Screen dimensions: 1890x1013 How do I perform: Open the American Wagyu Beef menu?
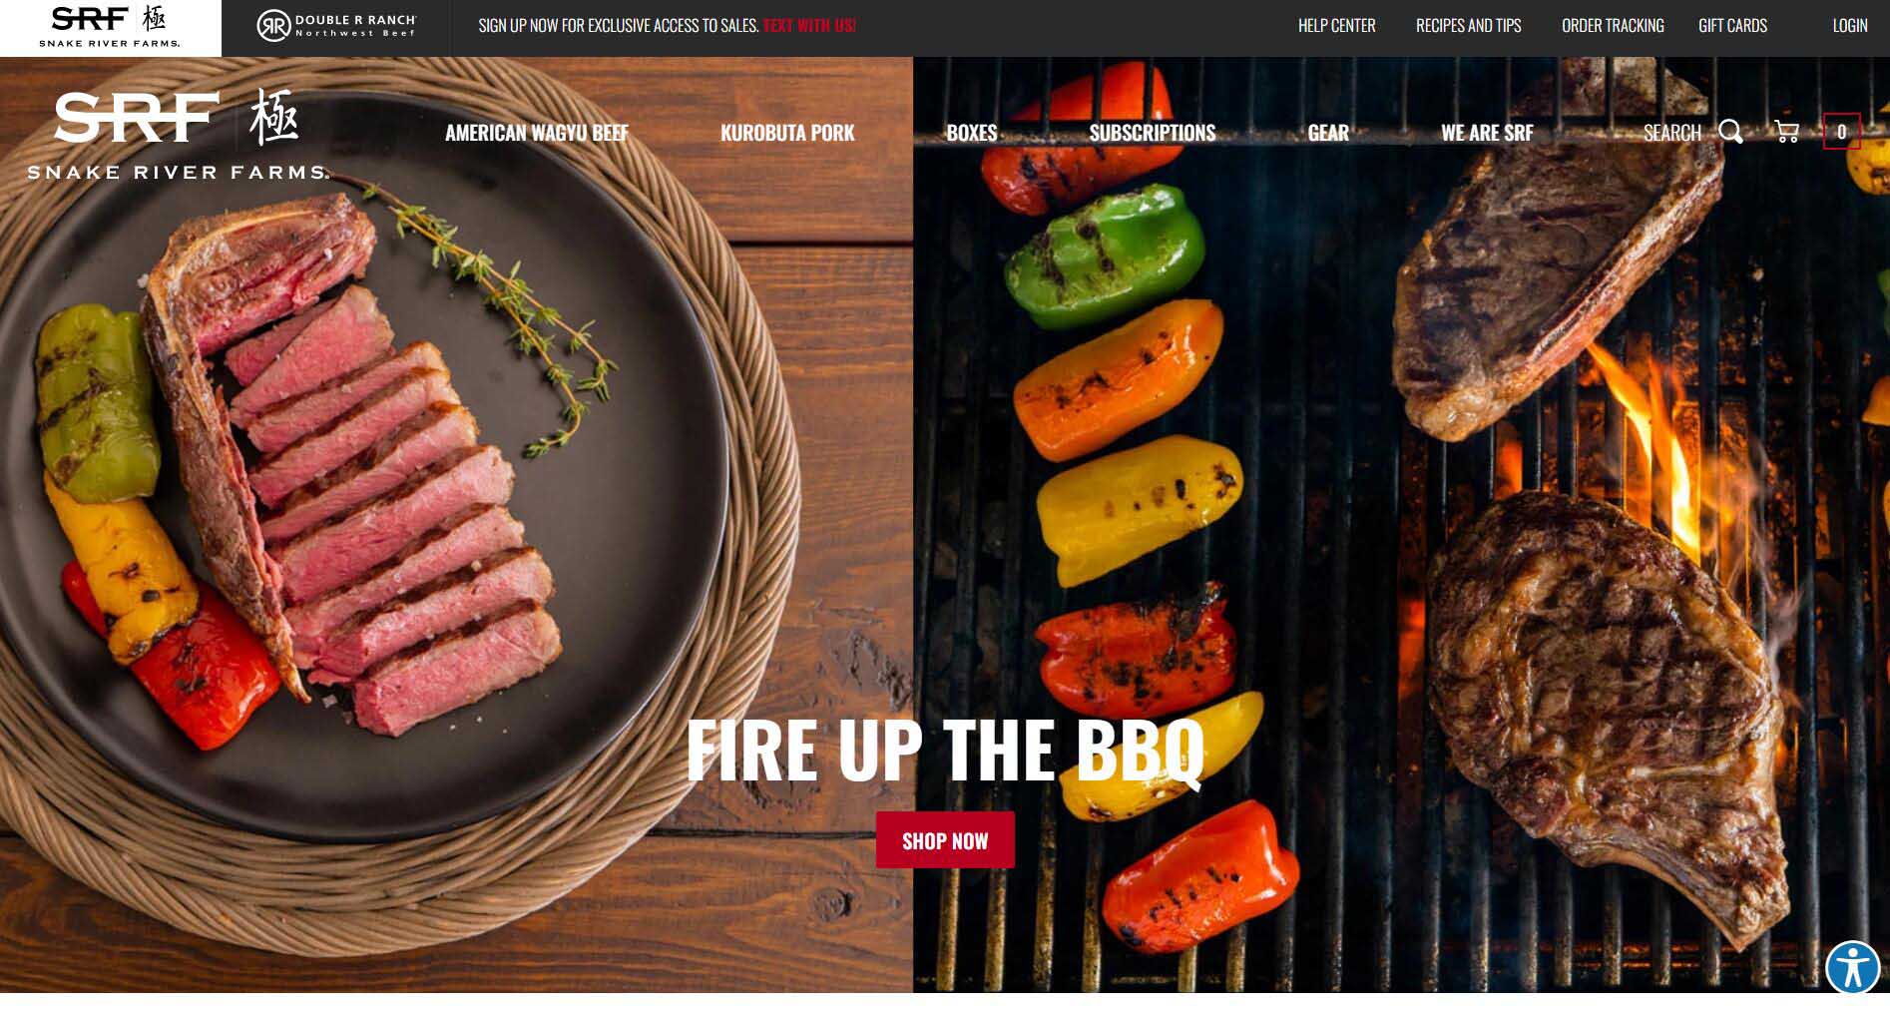tap(537, 133)
